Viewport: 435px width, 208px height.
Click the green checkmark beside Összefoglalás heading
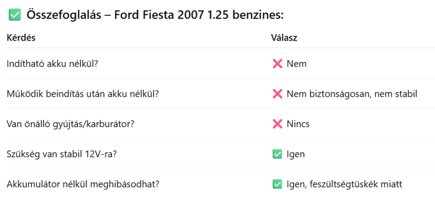15,15
